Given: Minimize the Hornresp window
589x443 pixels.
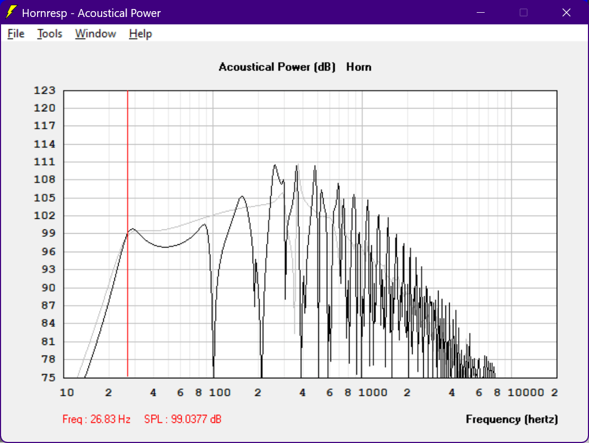Looking at the screenshot, I should 480,12.
